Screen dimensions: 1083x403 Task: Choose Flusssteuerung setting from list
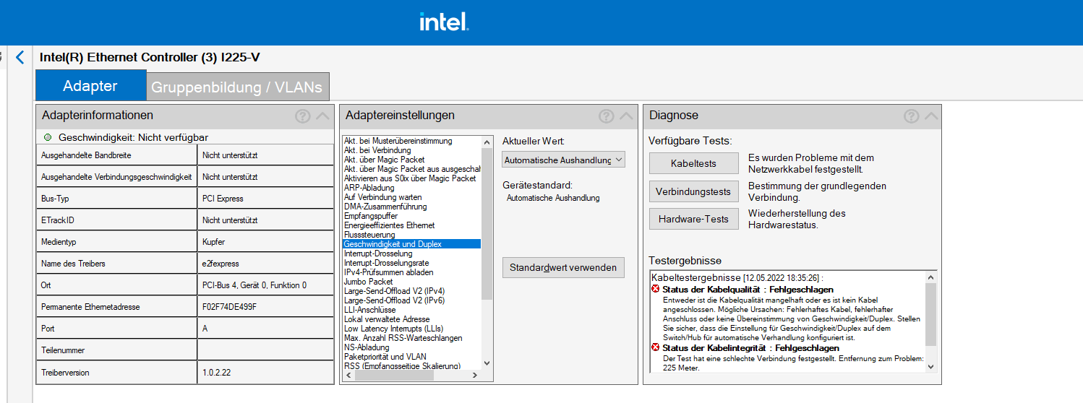tap(369, 235)
